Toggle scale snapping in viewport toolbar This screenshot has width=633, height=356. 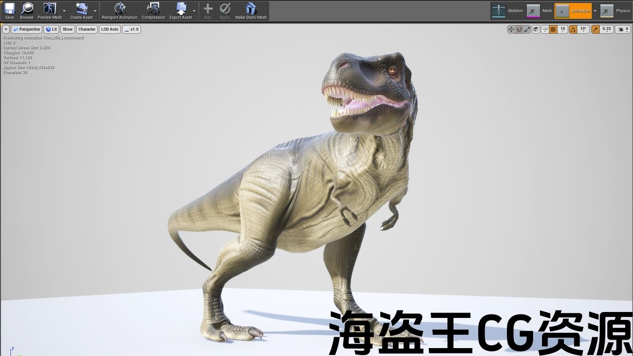pyautogui.click(x=596, y=29)
